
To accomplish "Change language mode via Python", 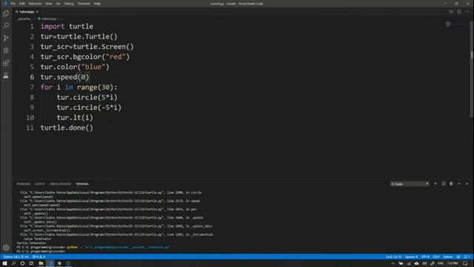I will coord(447,257).
